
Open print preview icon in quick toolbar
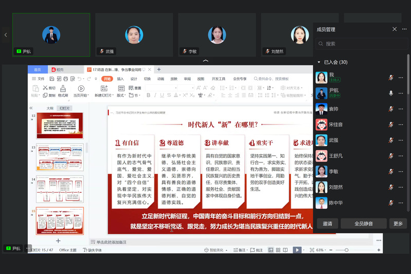[73, 79]
